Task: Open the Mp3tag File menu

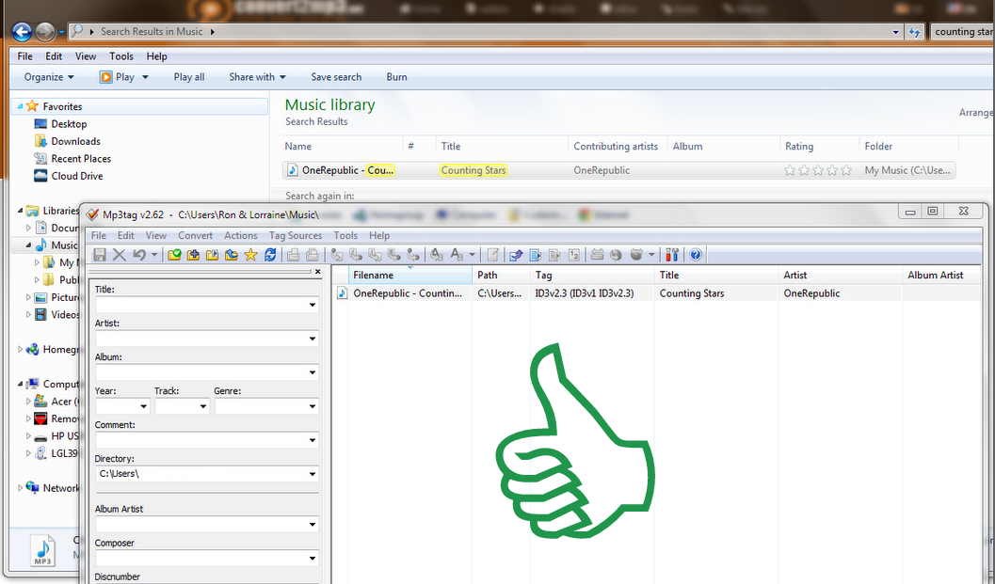Action: [x=98, y=235]
